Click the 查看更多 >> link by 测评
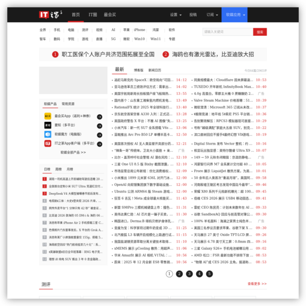Image resolution: width=306 pixels, height=306 pixels. click(x=257, y=284)
